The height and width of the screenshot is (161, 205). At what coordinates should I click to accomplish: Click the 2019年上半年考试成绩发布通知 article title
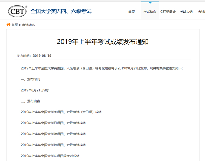pyautogui.click(x=102, y=42)
